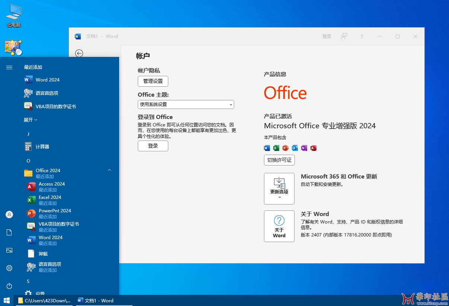Click 切换许可证 to switch license
449x306 pixels.
tap(279, 160)
